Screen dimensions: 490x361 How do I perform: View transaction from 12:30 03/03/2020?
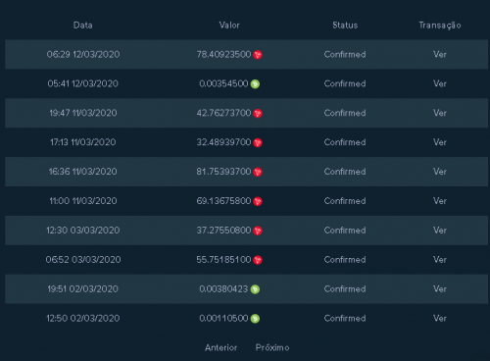tap(440, 231)
